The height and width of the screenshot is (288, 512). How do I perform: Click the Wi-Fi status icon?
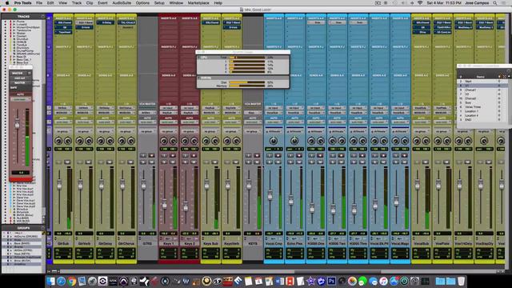click(420, 3)
